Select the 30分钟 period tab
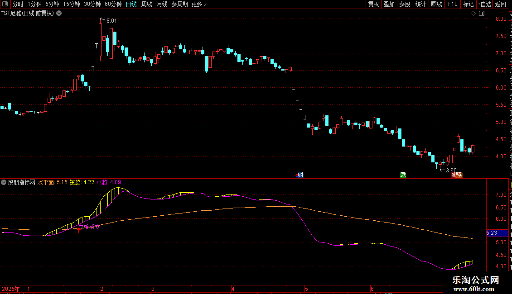 pyautogui.click(x=92, y=4)
